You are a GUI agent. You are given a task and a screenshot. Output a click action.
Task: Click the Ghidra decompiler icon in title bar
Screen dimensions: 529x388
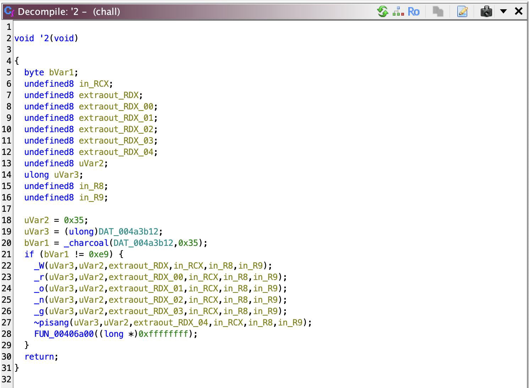pos(9,12)
